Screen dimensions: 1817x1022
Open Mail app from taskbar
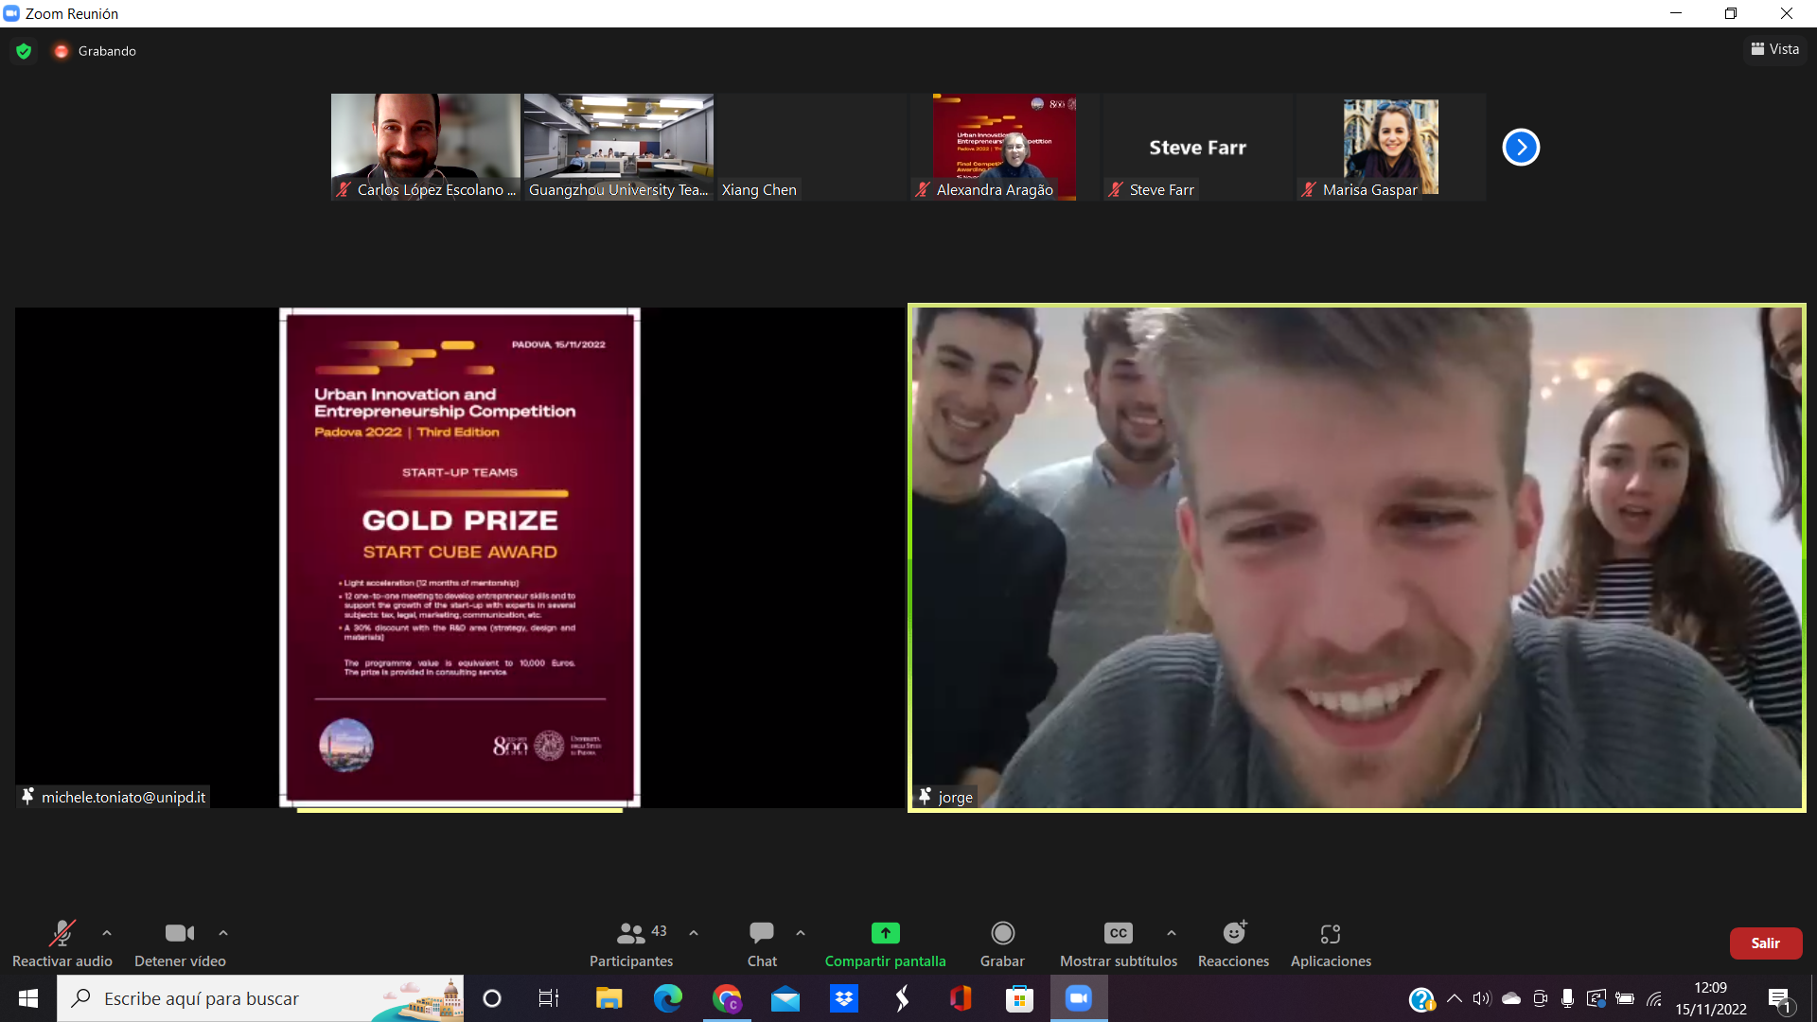[785, 998]
